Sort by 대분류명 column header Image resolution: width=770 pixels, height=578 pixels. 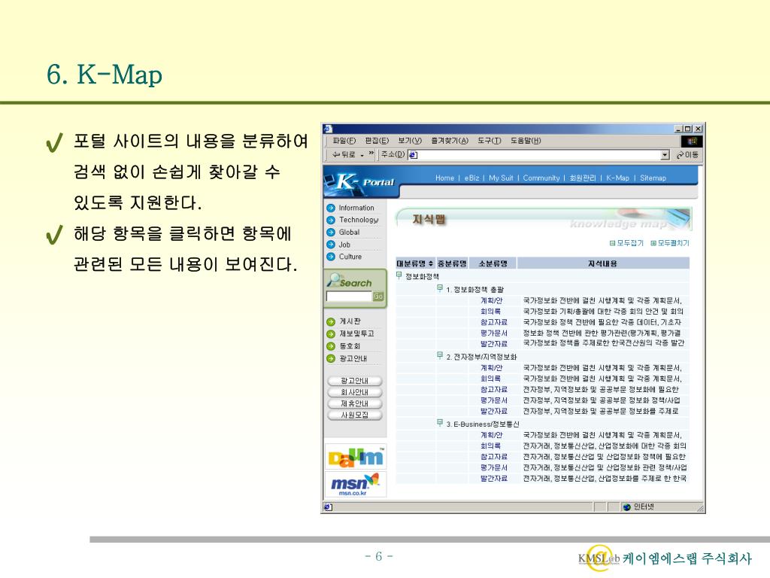click(415, 263)
